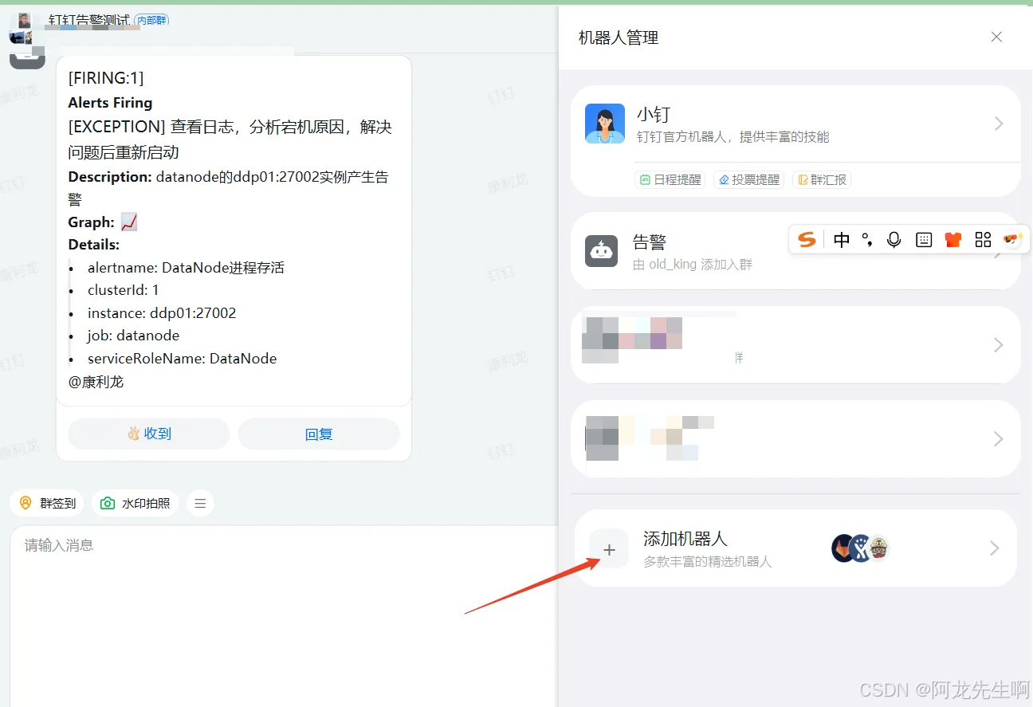Click the 回复 button on alert message
This screenshot has width=1033, height=707.
pyautogui.click(x=319, y=434)
